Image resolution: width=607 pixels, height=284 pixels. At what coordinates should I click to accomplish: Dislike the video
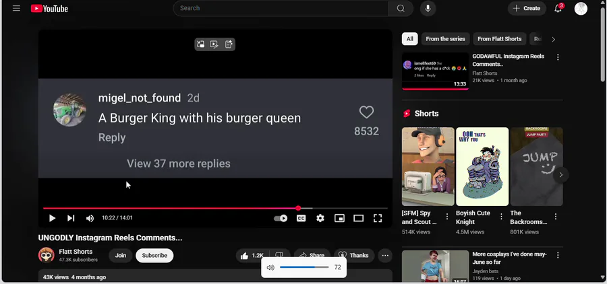279,255
